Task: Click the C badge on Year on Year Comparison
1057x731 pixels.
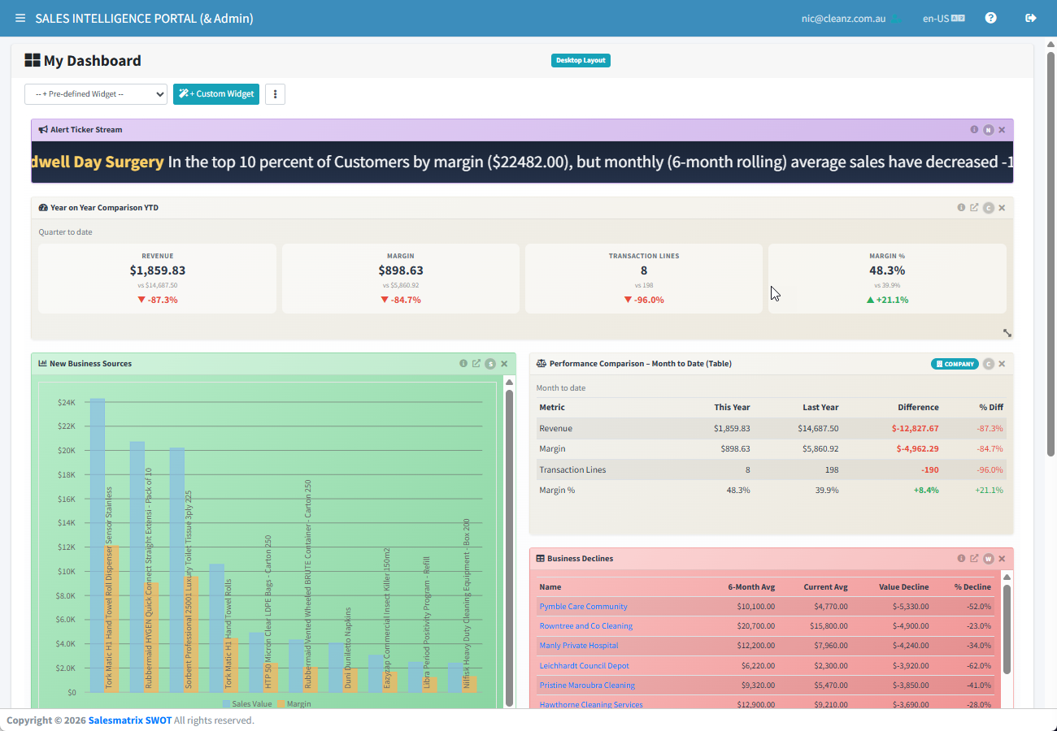Action: click(x=988, y=208)
